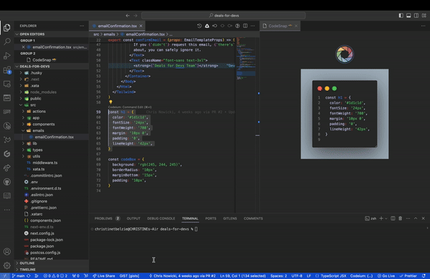
Task: Open package.json in file tree
Action: point(42,246)
